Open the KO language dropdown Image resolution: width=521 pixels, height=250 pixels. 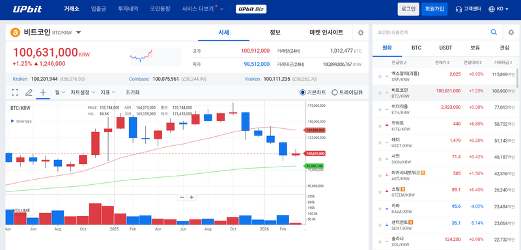coord(498,9)
